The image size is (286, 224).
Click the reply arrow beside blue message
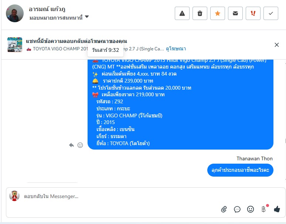coord(71,145)
